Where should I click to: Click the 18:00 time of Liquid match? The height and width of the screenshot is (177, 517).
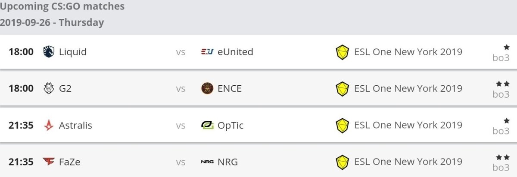click(x=21, y=52)
